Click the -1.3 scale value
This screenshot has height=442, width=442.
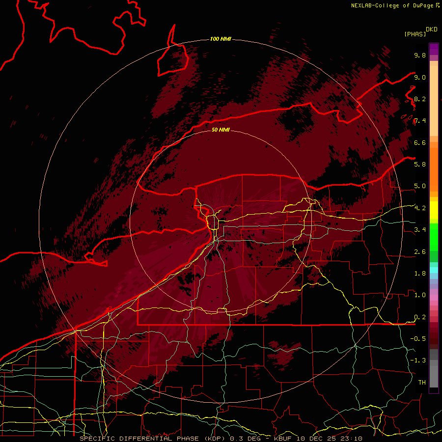[x=418, y=360]
